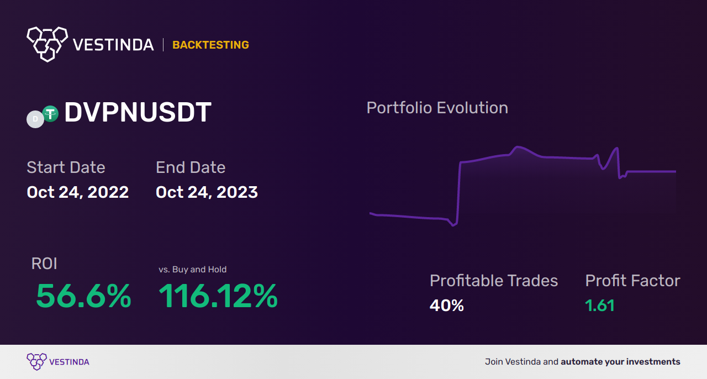Click the VESTINDA text in the footer
The width and height of the screenshot is (707, 379).
[69, 362]
